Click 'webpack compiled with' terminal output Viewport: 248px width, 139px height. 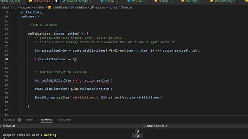pos(21,135)
